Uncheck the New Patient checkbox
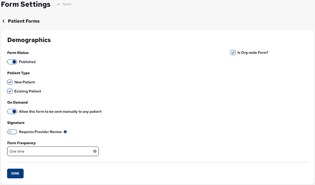The height and width of the screenshot is (185, 315). click(x=10, y=82)
